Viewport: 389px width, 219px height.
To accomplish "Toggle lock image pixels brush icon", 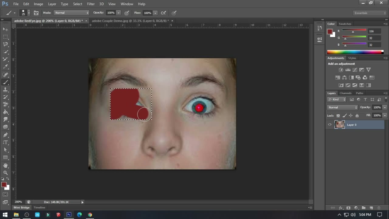I will pos(344,116).
